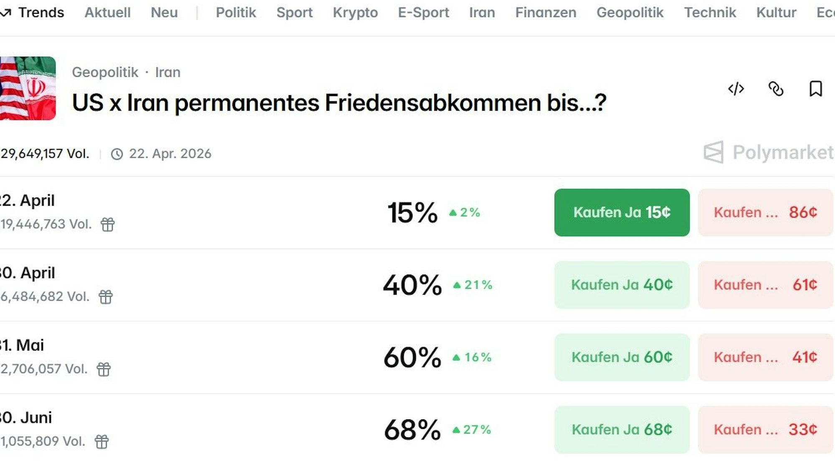This screenshot has height=469, width=835.
Task: Switch to the Krypto category
Action: pyautogui.click(x=355, y=13)
